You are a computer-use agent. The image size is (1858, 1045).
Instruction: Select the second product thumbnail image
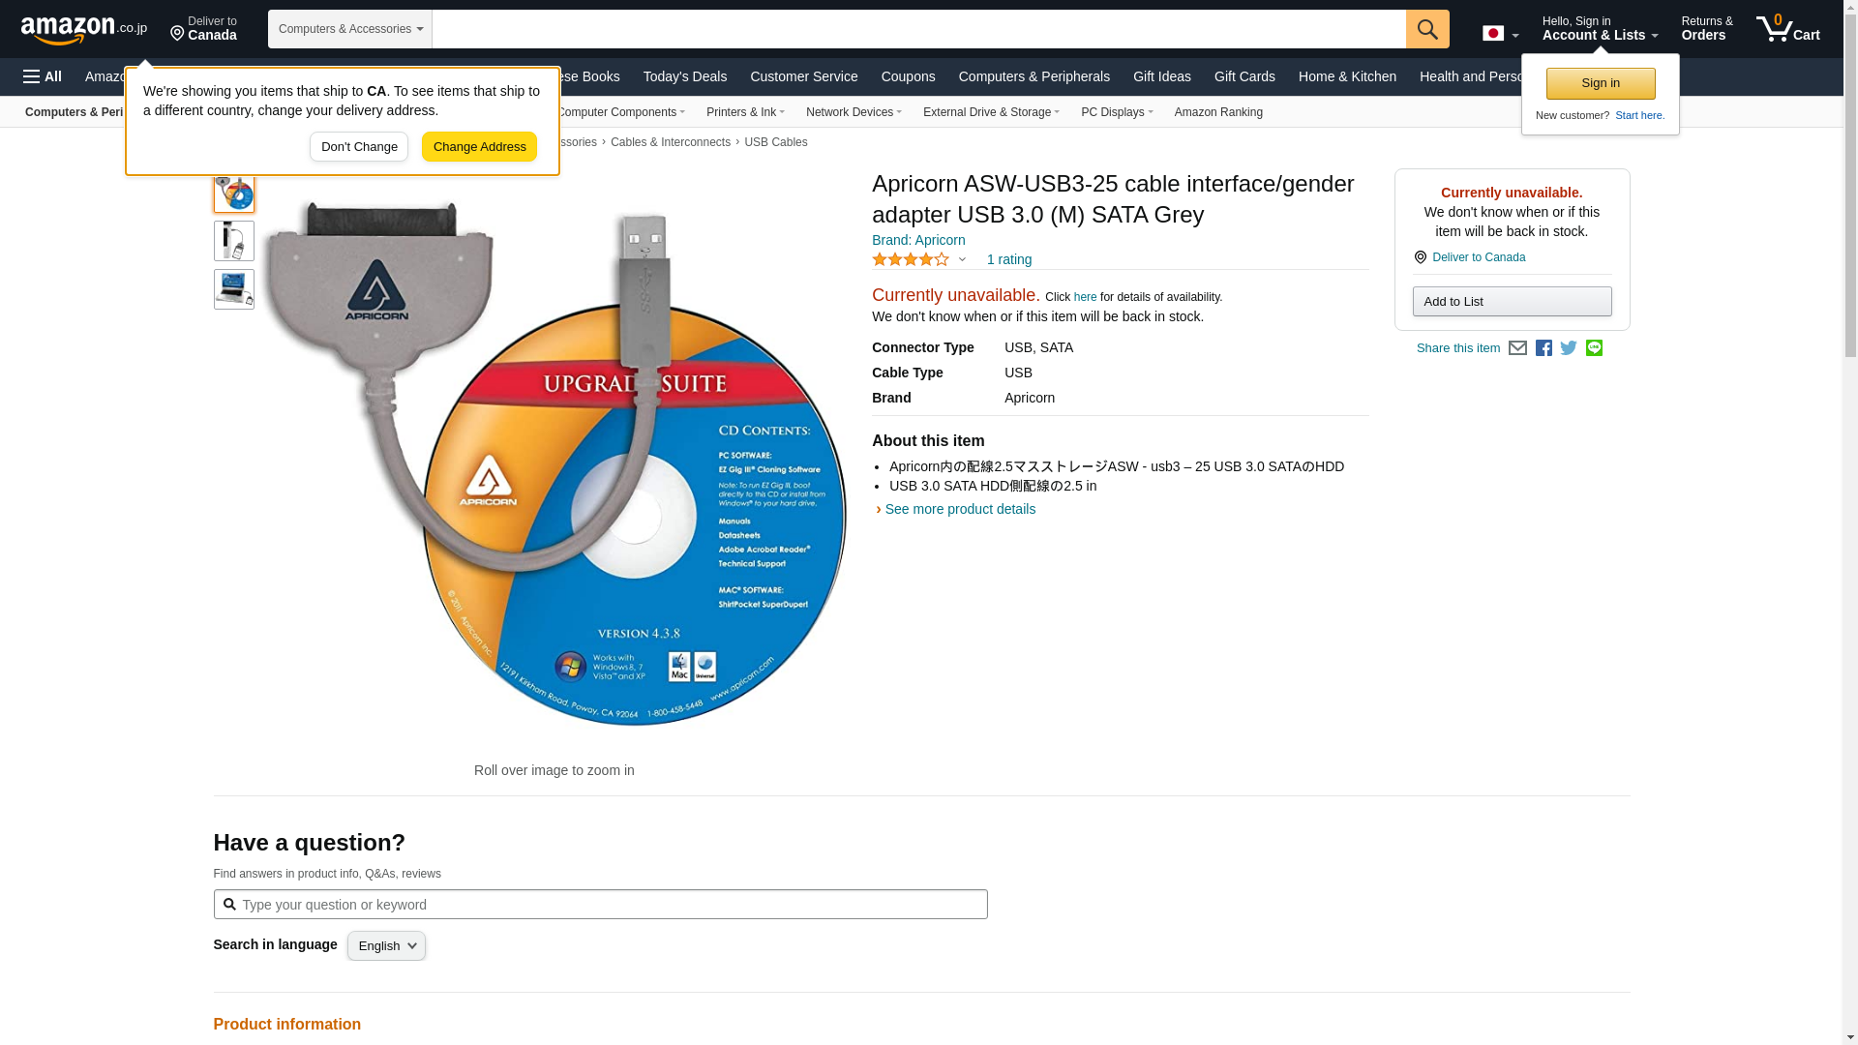tap(234, 241)
